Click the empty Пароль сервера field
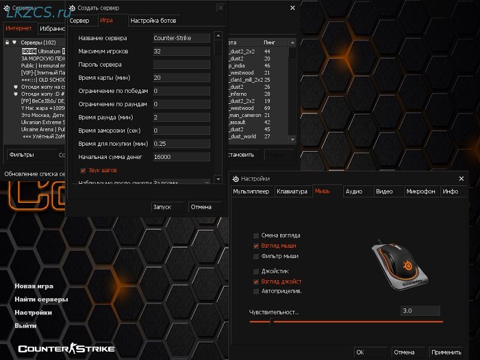This screenshot has width=480, height=360. (x=182, y=64)
